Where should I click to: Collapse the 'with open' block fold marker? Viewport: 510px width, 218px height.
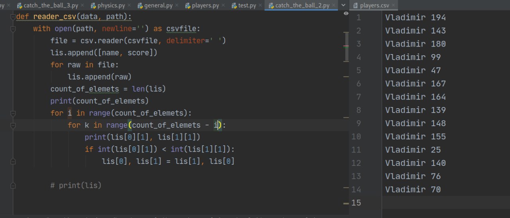coord(13,29)
